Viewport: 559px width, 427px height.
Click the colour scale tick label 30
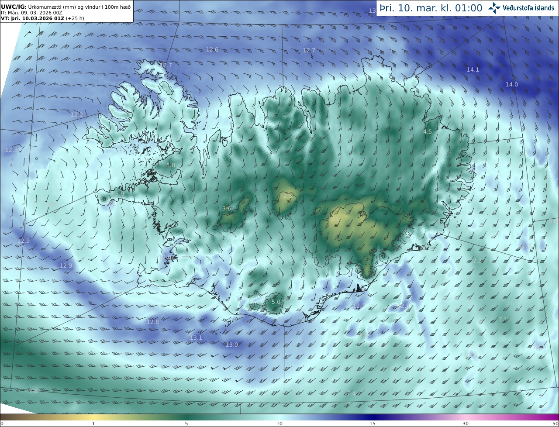[x=466, y=424]
